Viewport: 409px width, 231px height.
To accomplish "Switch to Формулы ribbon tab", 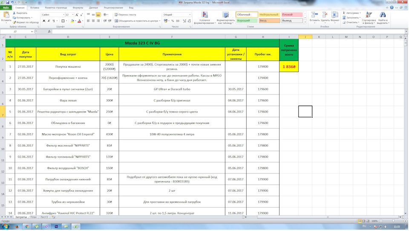I will click(x=78, y=8).
